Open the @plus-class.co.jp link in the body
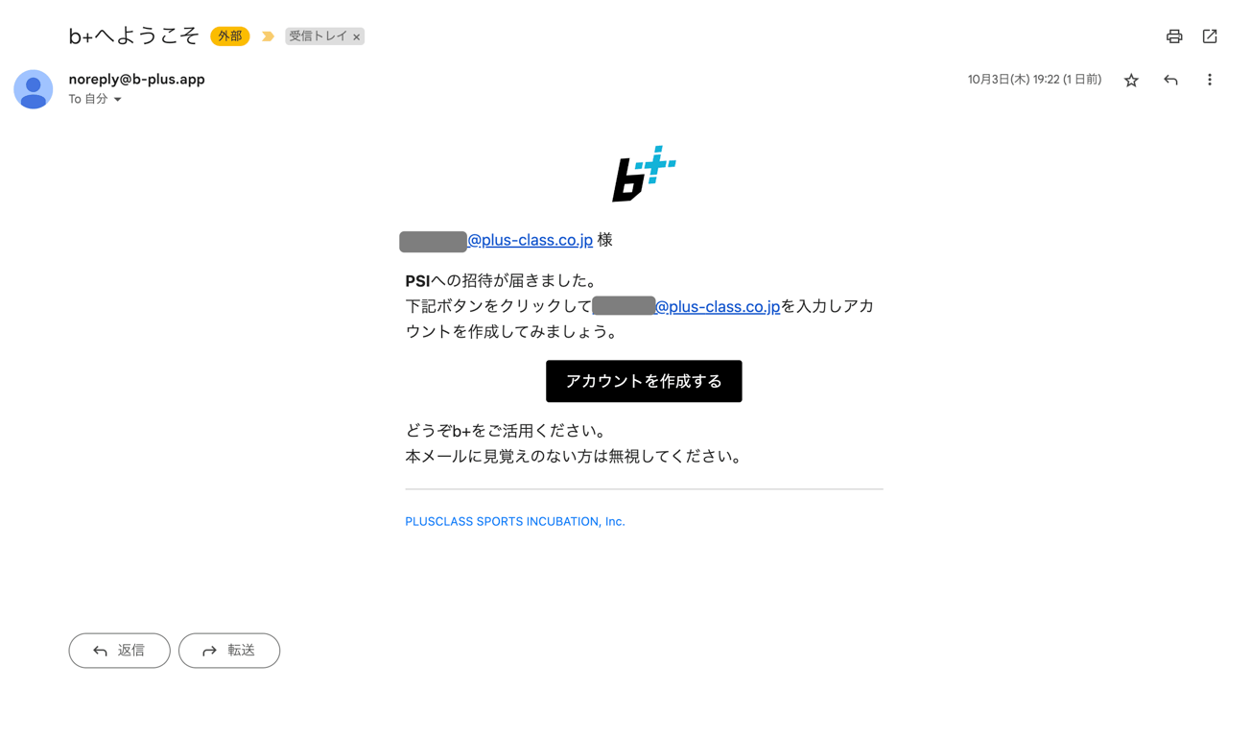This screenshot has height=737, width=1251. pos(717,306)
